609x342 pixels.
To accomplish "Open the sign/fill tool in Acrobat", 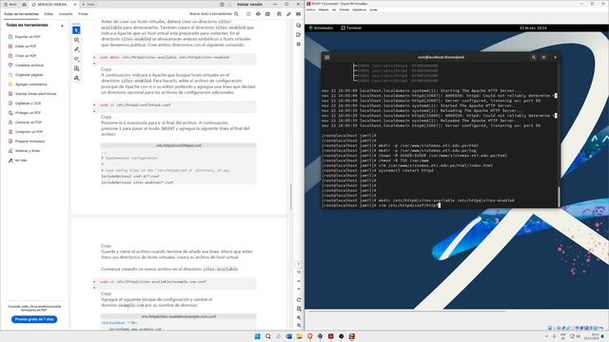I will click(76, 78).
